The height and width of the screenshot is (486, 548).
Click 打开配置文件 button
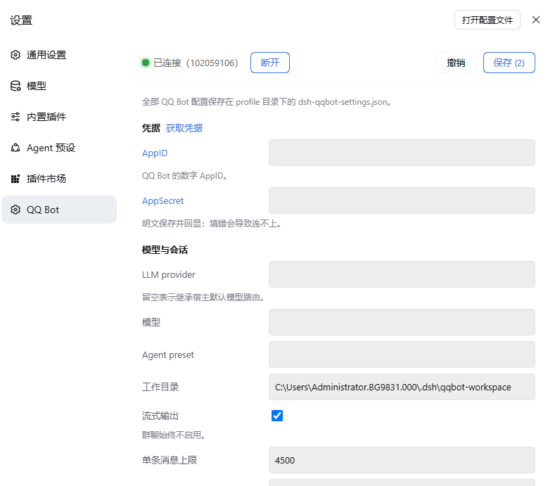click(x=488, y=20)
